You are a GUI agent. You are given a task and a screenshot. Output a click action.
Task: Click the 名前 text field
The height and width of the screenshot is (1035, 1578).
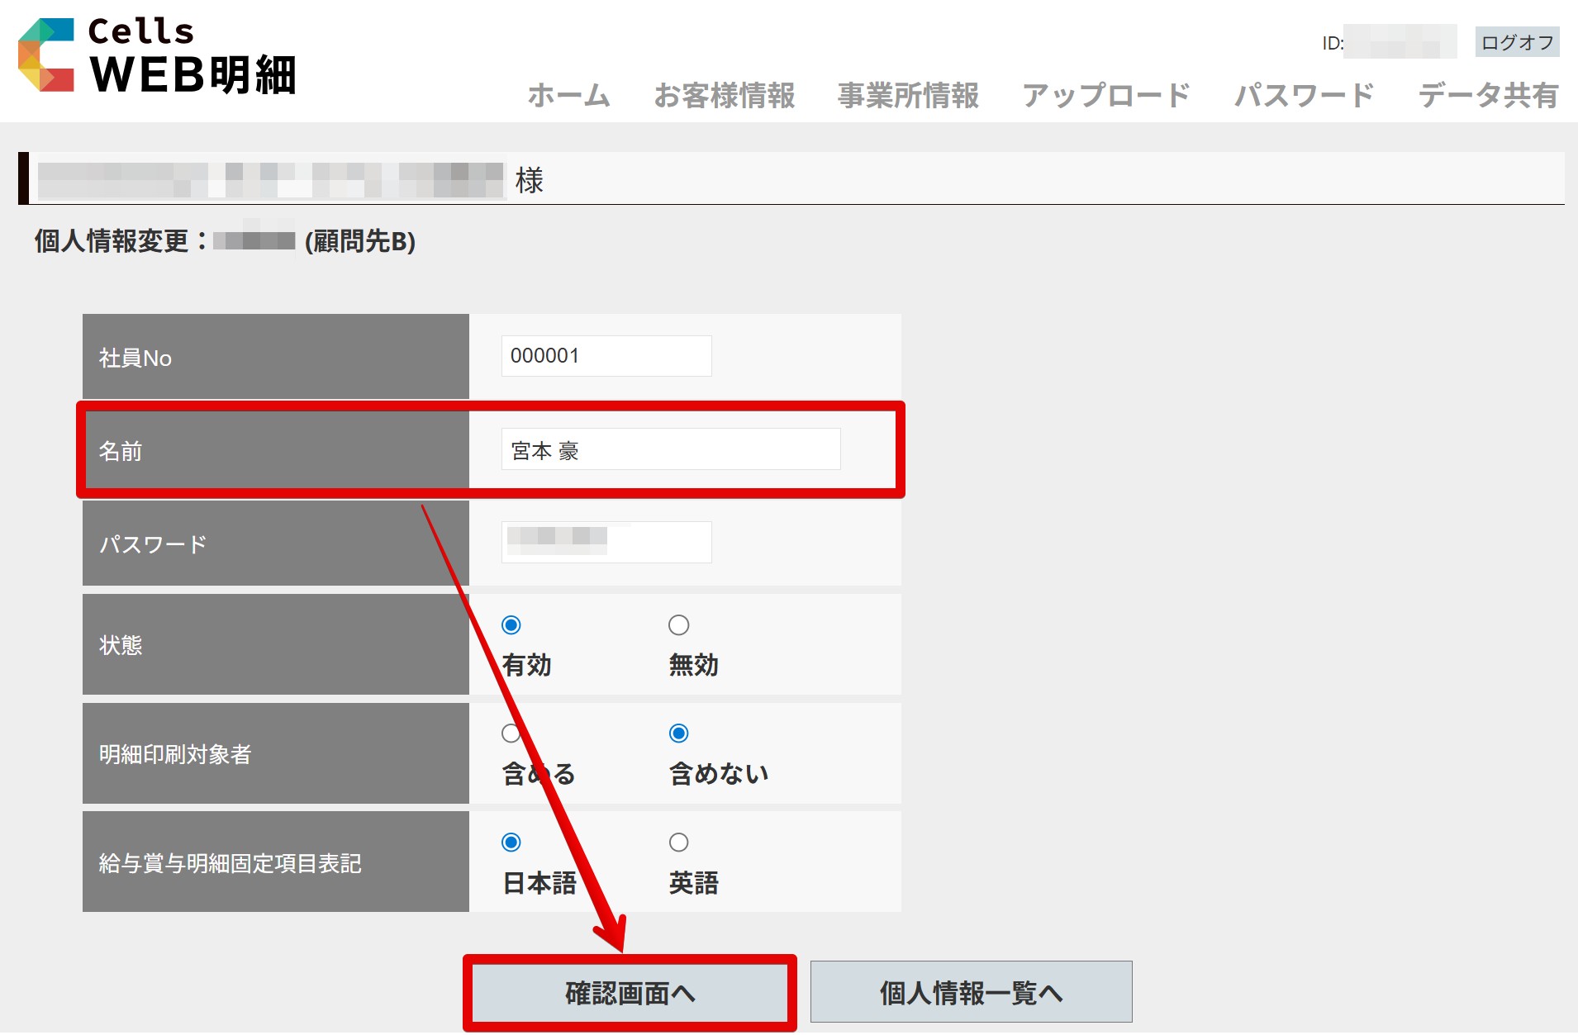click(x=670, y=449)
